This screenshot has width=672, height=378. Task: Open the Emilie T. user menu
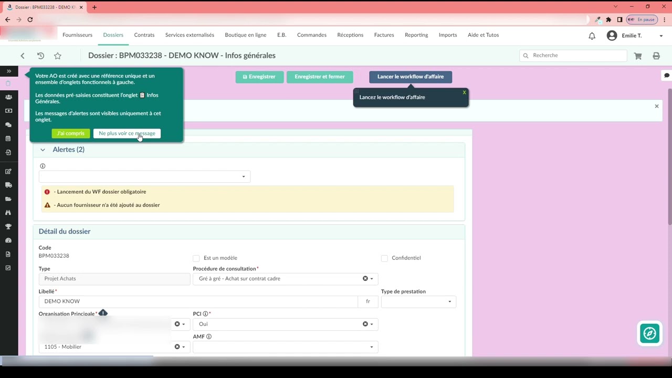click(635, 36)
